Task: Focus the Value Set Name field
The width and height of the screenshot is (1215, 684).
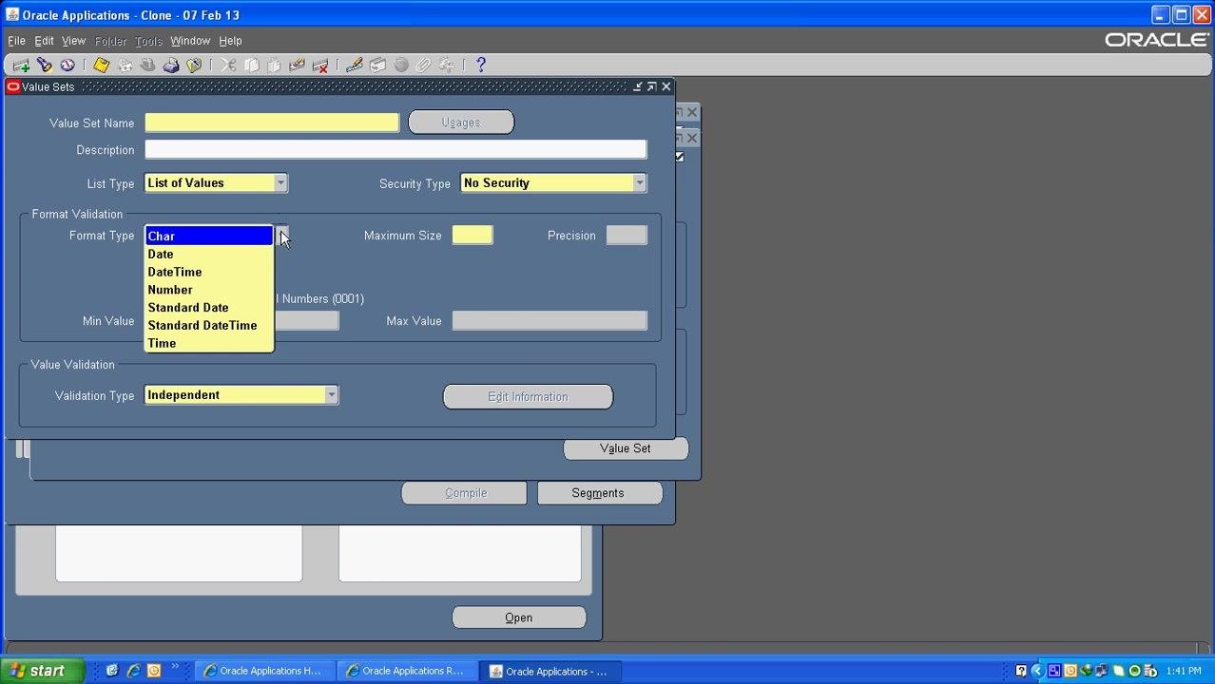Action: click(x=272, y=123)
